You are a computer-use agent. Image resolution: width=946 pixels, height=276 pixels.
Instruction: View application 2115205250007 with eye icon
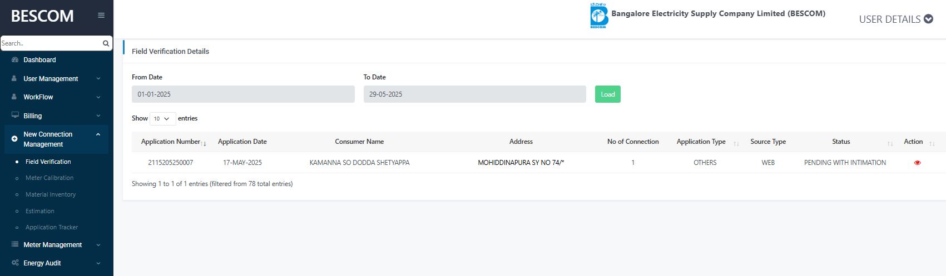pos(917,163)
